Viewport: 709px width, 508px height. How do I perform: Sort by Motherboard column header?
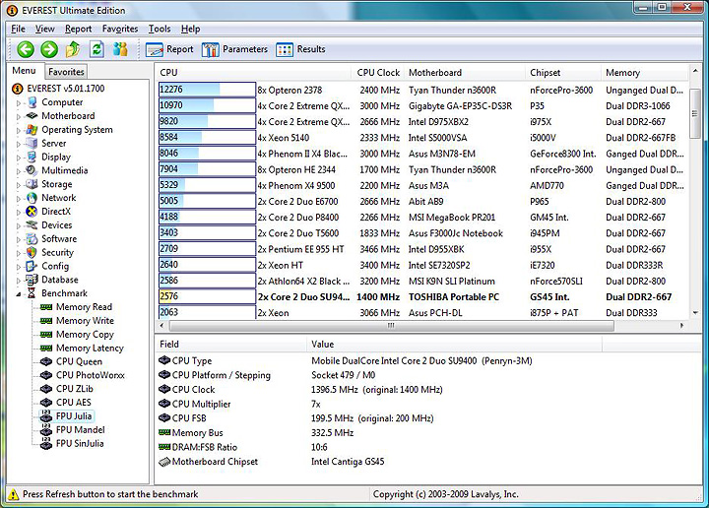point(465,72)
